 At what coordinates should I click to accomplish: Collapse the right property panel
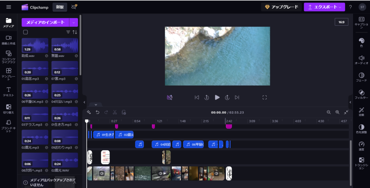350,102
